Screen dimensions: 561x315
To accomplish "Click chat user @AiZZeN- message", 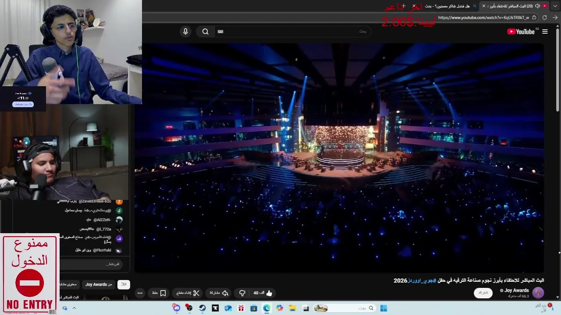I will tap(99, 220).
